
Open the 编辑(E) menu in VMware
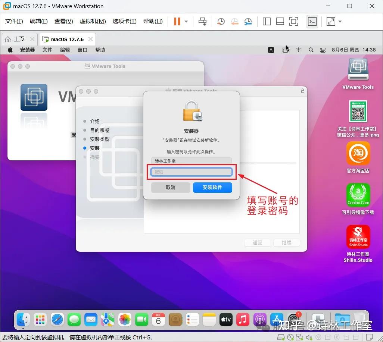click(x=38, y=22)
